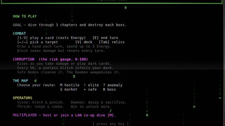Viewport: 225px width, 126px height.
Task: Click the '[Tab] relics' key hint
Action: pyautogui.click(x=111, y=42)
